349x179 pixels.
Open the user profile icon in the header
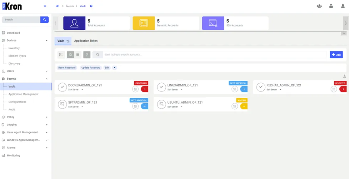[343, 6]
